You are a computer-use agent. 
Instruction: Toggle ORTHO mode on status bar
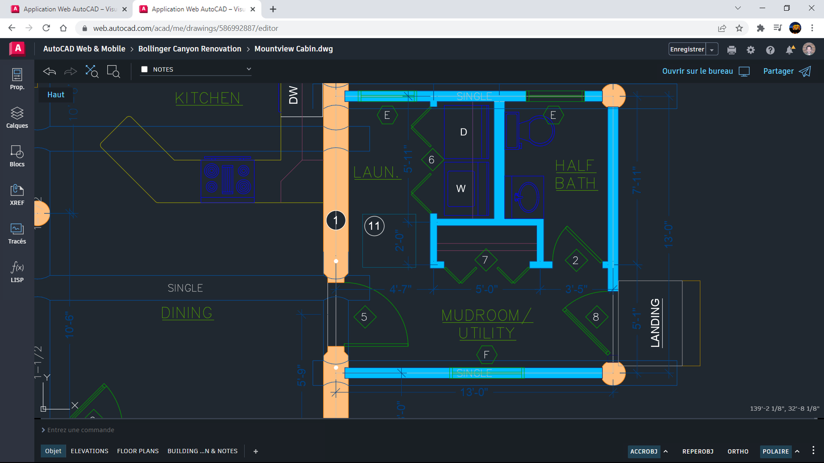point(737,451)
